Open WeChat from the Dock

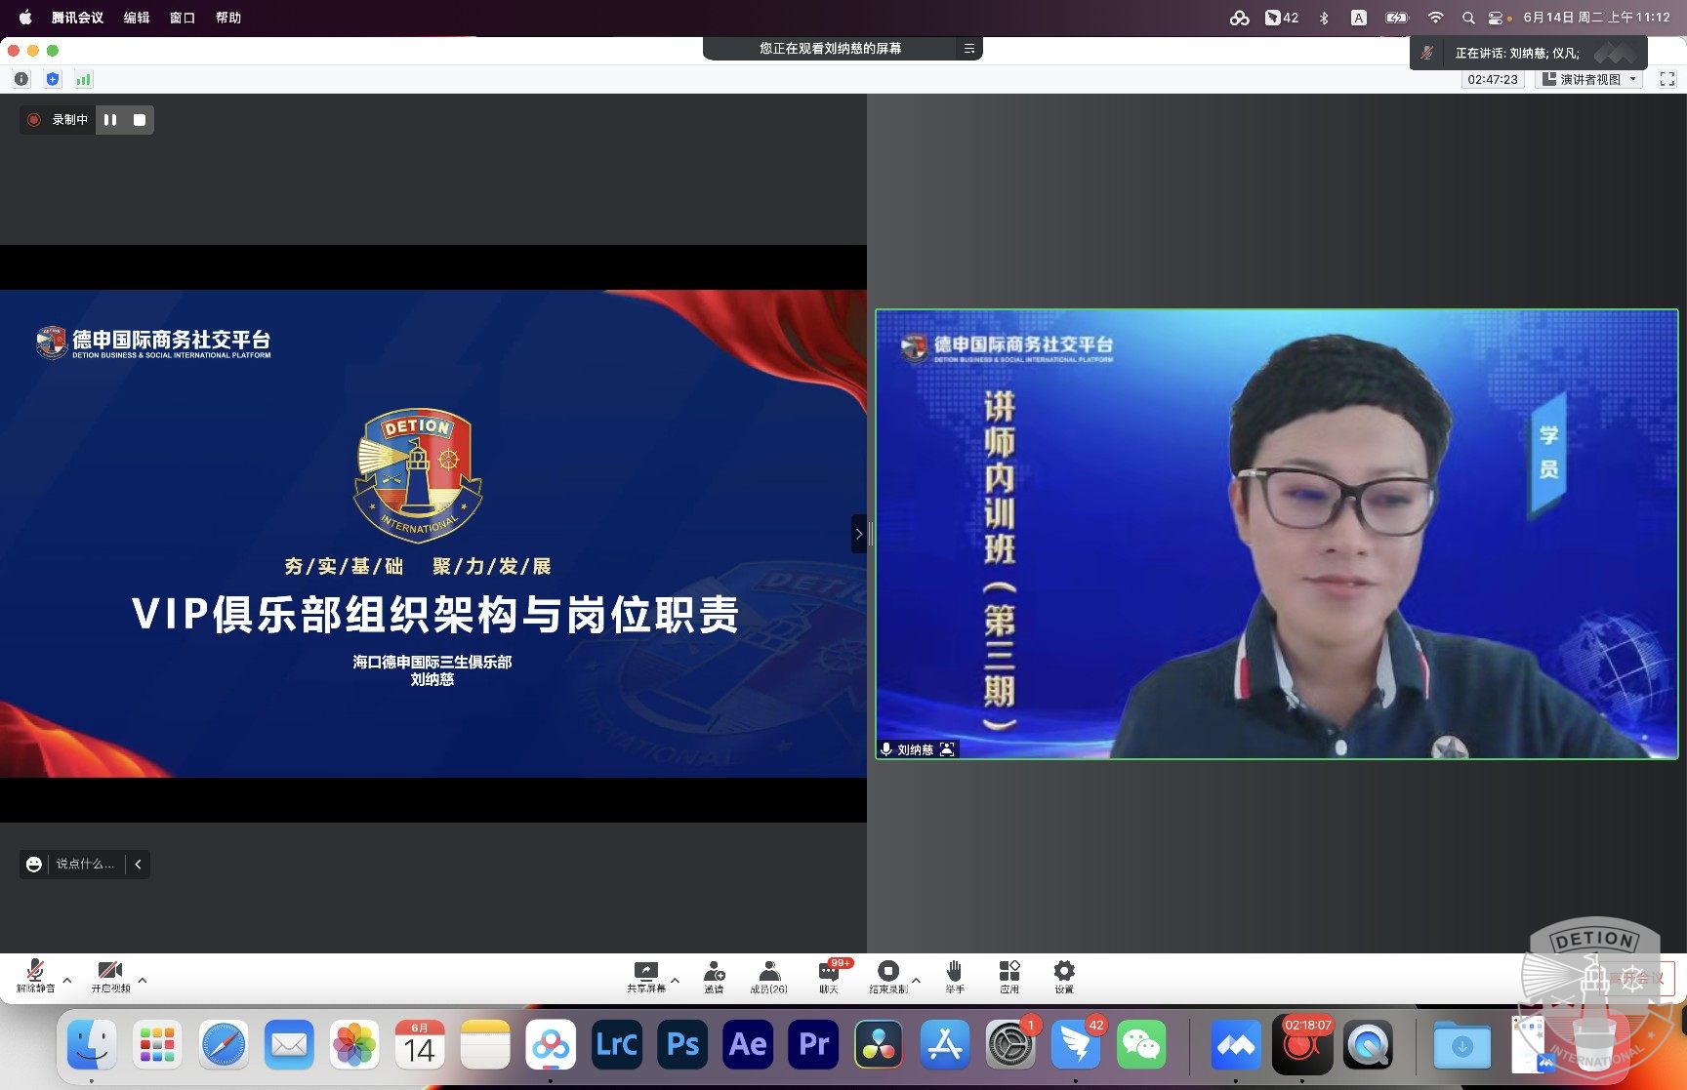pyautogui.click(x=1141, y=1045)
